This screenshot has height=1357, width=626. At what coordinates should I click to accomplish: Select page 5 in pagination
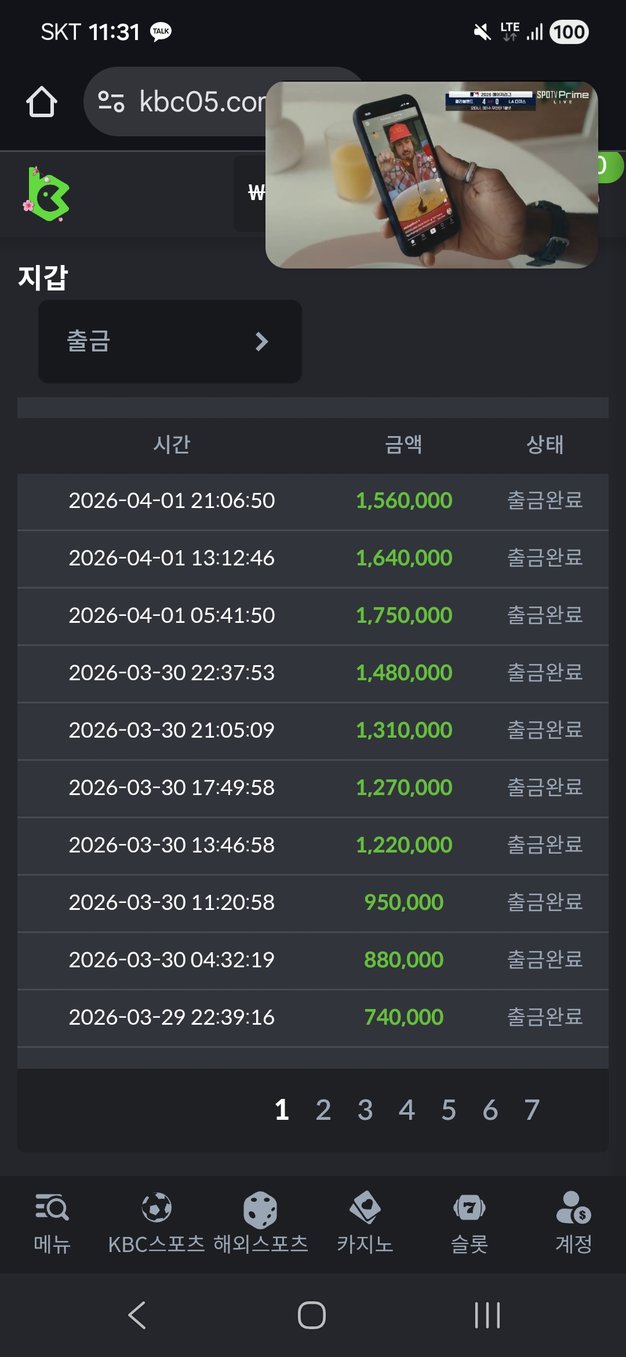point(449,1110)
